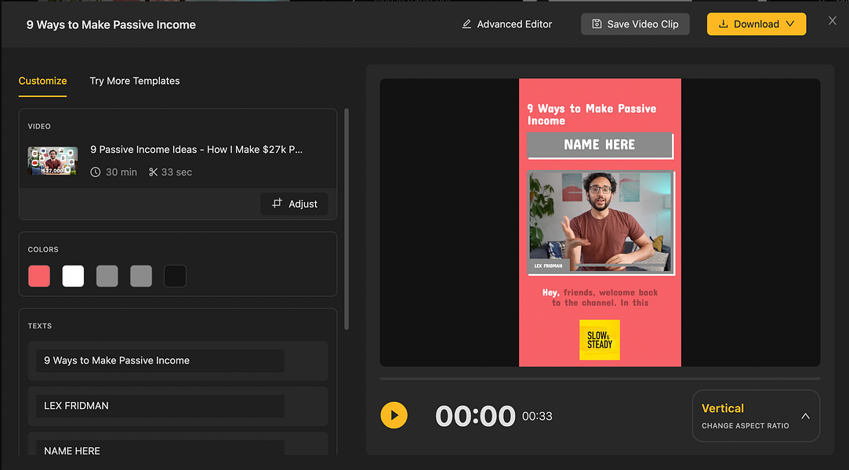
Task: Click the scissors clip length icon
Action: point(153,172)
